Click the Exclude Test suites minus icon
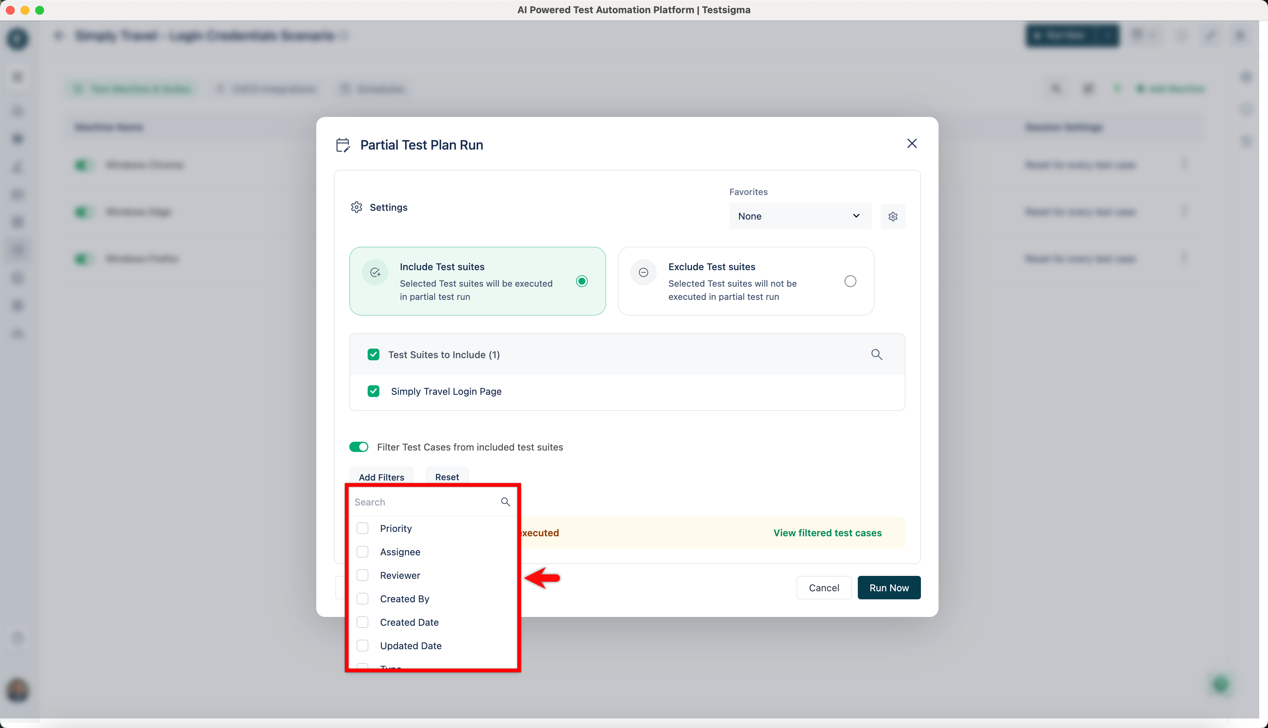Screen dimensions: 1268x728 tap(644, 272)
